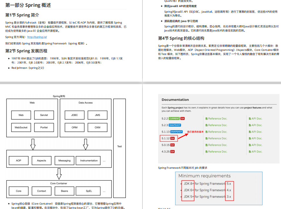Click the WebSocket box in the diagram
281x209 pixels.
[21, 128]
